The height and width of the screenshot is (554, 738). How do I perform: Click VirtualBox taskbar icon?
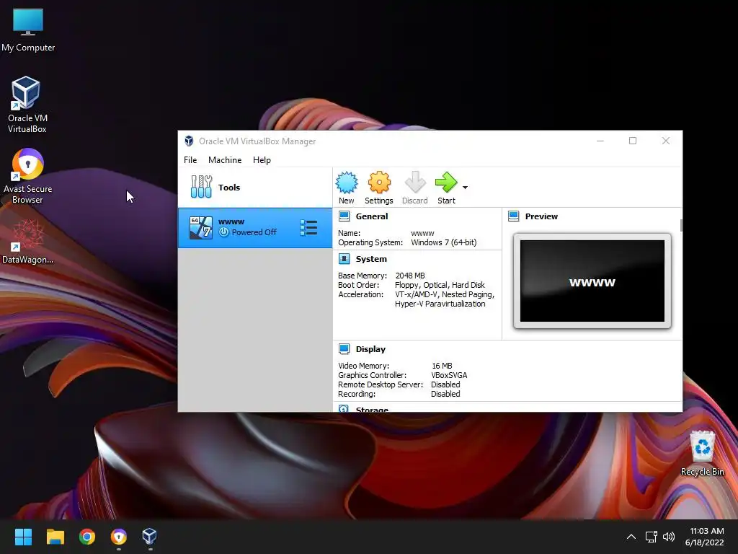point(150,537)
